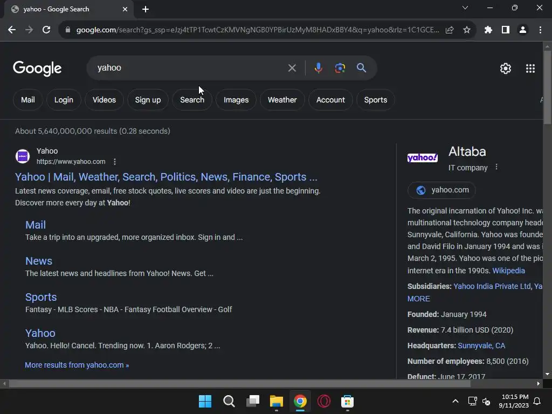Open the Yahoo sitelink
The image size is (552, 414).
click(40, 333)
